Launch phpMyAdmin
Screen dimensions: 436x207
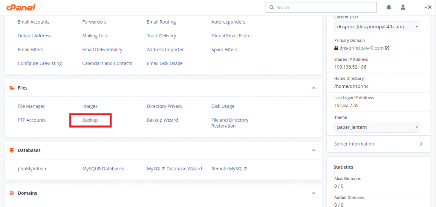coord(32,169)
